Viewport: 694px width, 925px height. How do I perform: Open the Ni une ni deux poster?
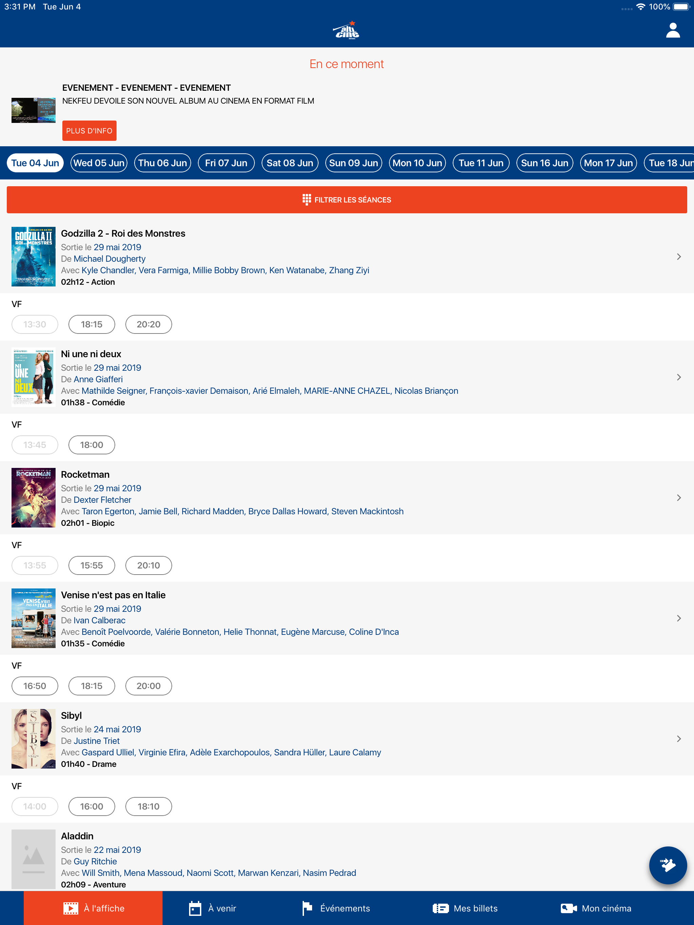34,377
